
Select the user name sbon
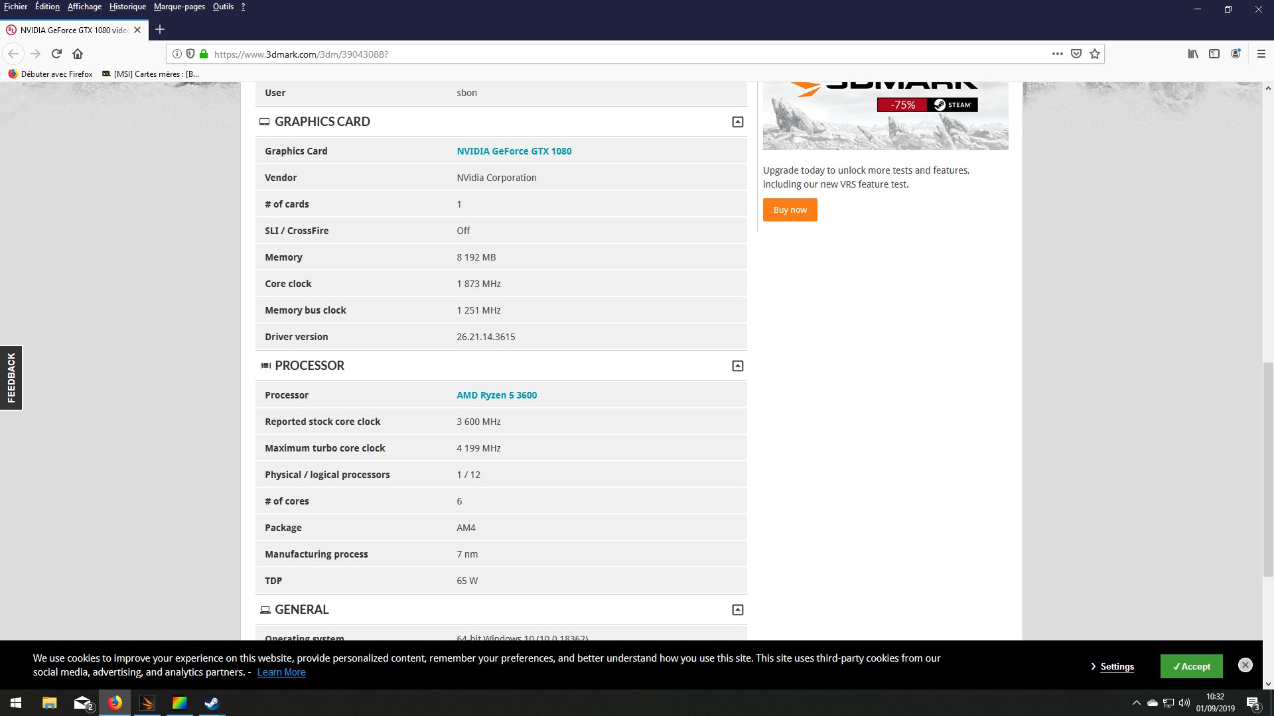click(466, 93)
